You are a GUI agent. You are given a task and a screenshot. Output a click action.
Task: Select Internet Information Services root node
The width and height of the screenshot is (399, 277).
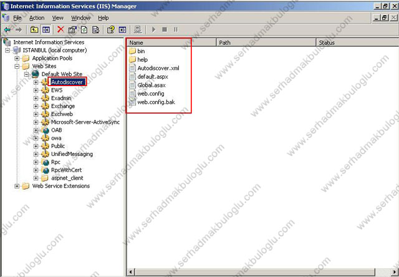pyautogui.click(x=49, y=42)
